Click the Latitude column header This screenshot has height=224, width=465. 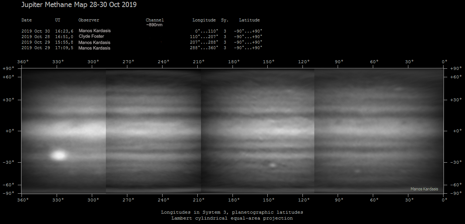click(x=249, y=20)
